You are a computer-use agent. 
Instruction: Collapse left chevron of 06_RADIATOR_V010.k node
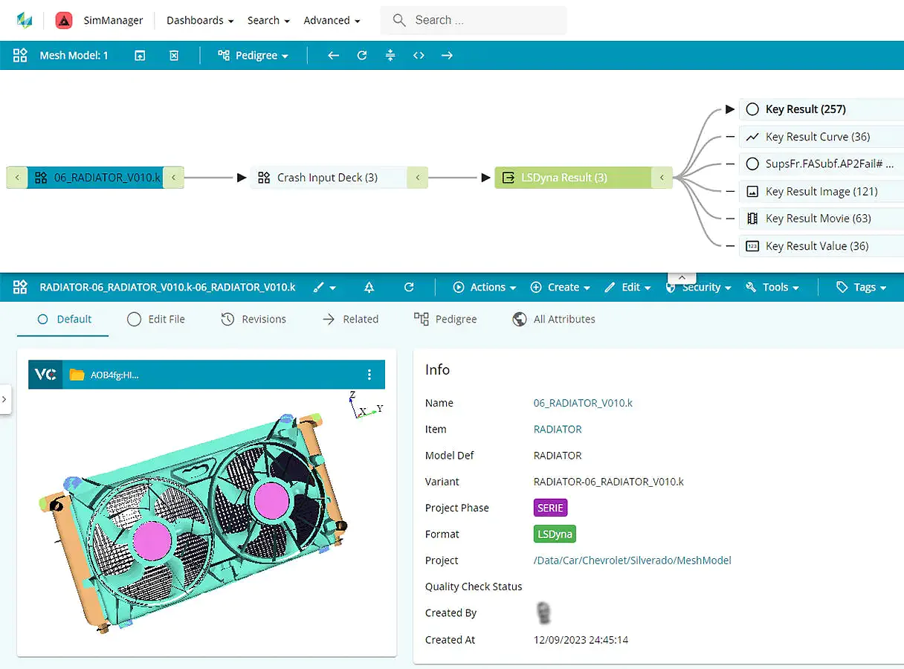pos(17,178)
